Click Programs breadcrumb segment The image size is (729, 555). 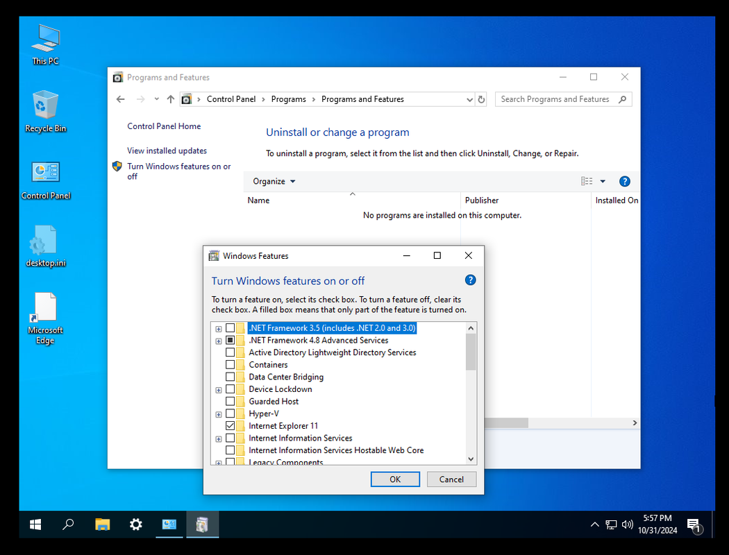(288, 99)
